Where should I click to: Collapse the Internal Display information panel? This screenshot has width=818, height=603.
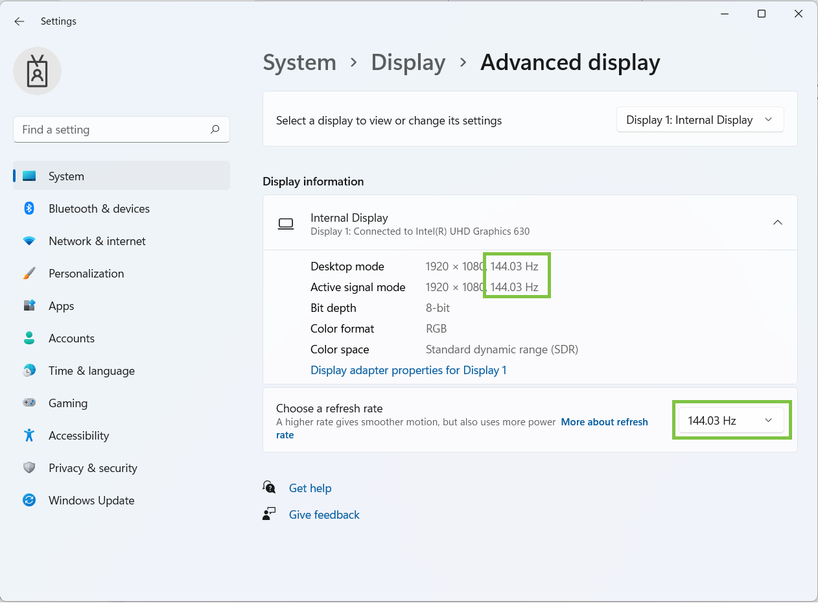coord(777,222)
